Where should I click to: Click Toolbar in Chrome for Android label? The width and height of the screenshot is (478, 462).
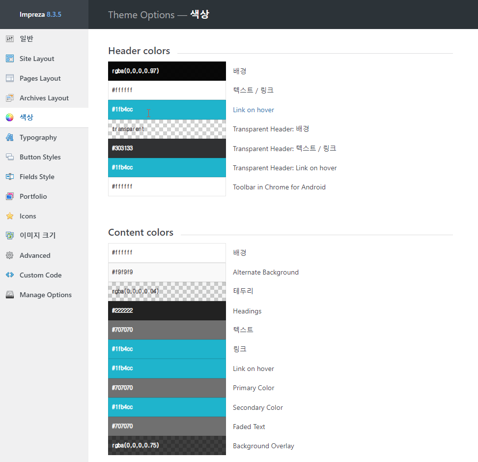pos(279,187)
